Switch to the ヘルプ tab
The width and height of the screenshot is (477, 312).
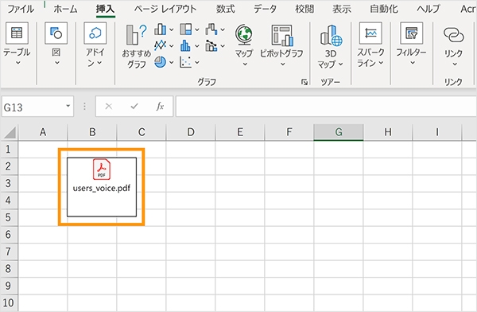429,9
